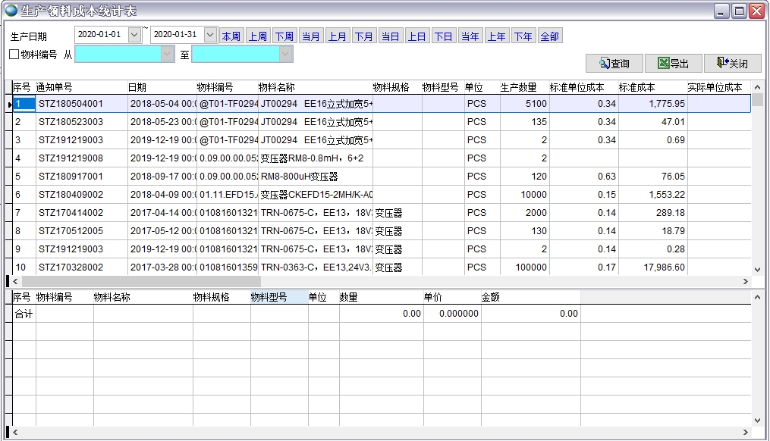The image size is (770, 441).
Task: Pick the 当日 date shortcut
Action: [390, 36]
